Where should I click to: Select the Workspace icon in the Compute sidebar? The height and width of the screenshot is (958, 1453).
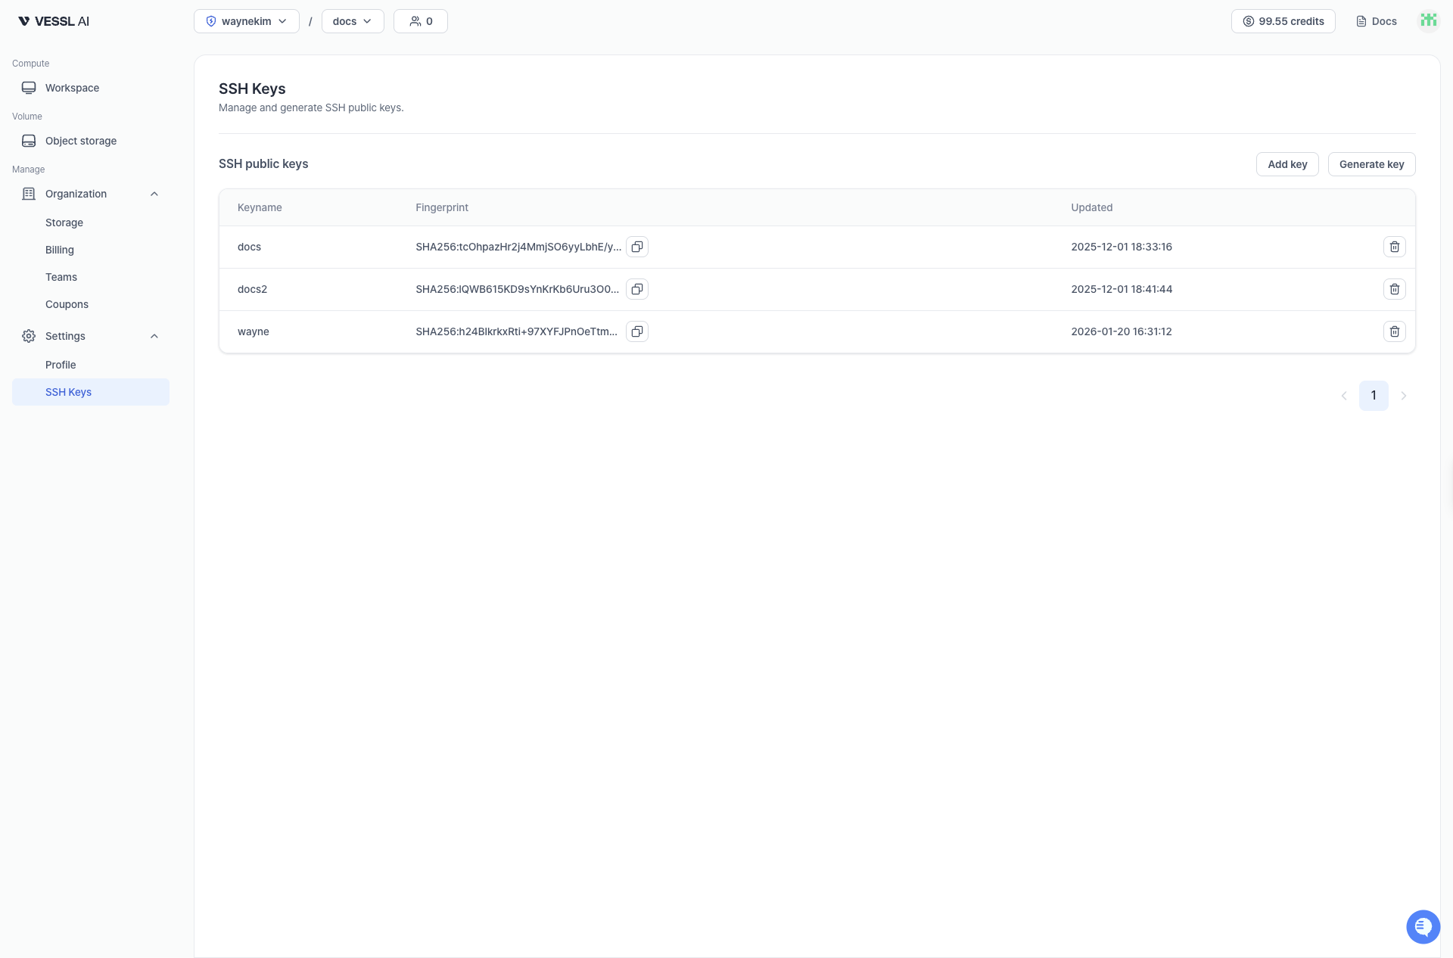pos(28,88)
